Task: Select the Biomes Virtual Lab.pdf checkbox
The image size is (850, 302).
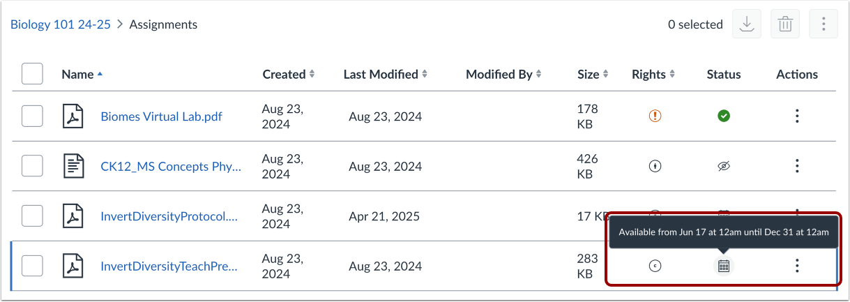Action: [x=32, y=116]
